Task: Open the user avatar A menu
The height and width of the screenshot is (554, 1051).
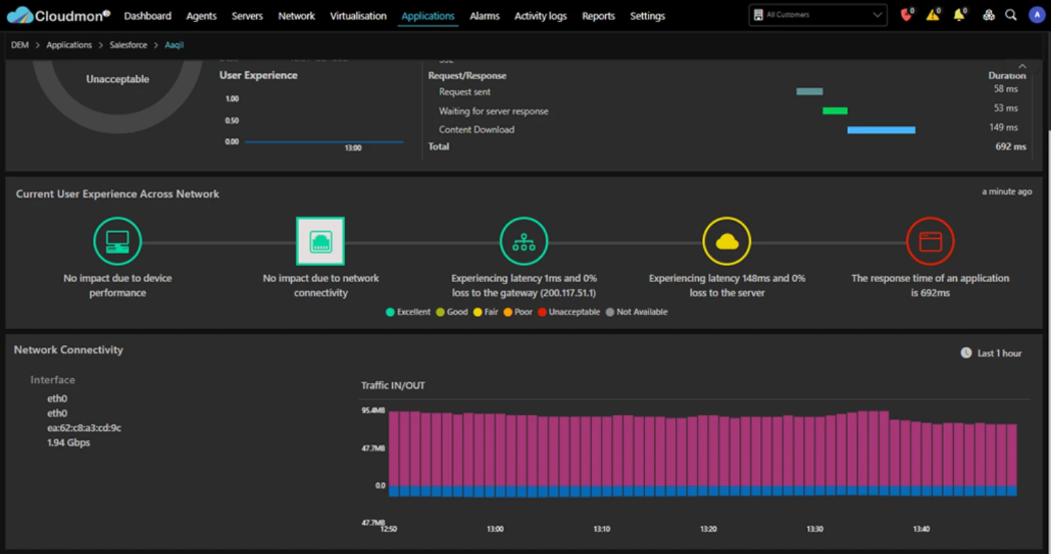Action: point(1037,15)
